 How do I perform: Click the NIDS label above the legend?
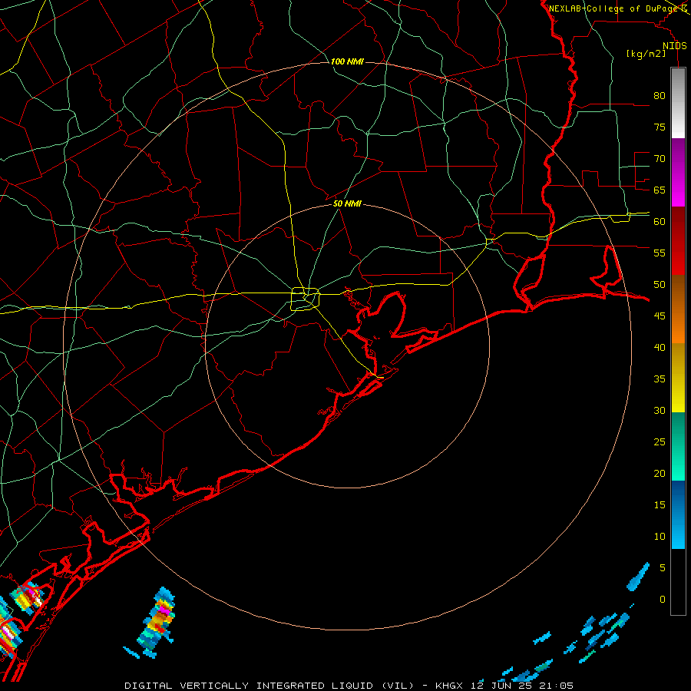[x=675, y=46]
